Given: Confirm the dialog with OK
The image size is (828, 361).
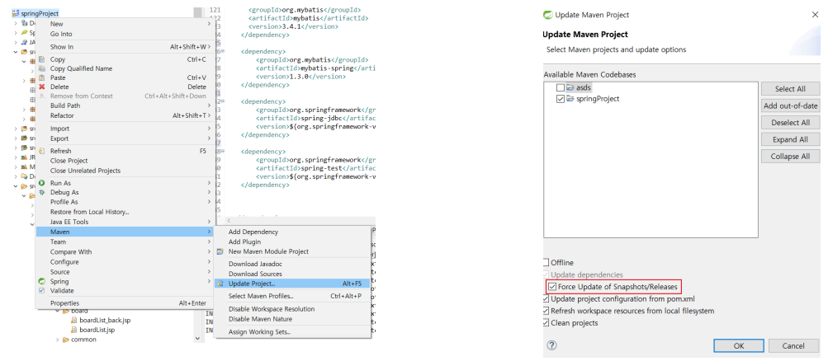Looking at the screenshot, I should tap(739, 345).
